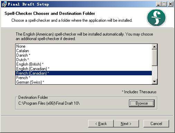The width and height of the screenshot is (175, 133).
Task: Select Dutch from the language list
Action: coord(84,60)
